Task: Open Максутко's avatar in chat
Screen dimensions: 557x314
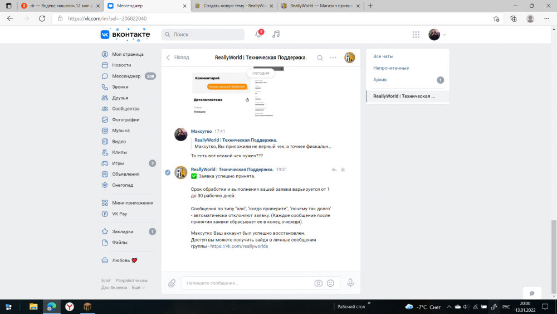Action: (180, 134)
